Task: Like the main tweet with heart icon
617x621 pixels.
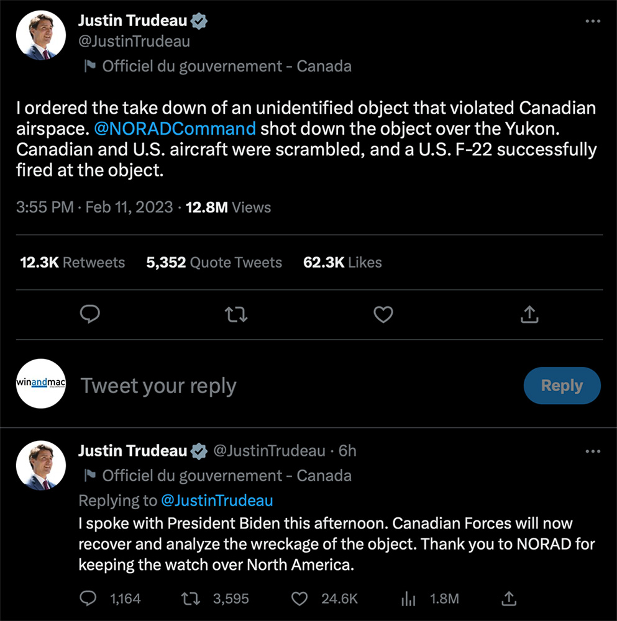Action: (x=383, y=315)
